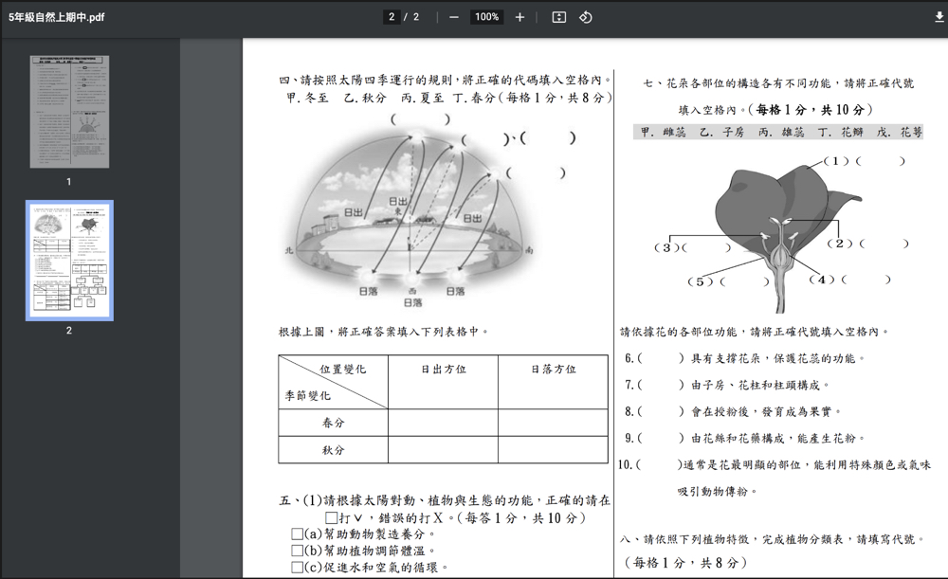Click the 春分 日出方位 table cell
Image resolution: width=948 pixels, height=579 pixels.
tap(443, 423)
